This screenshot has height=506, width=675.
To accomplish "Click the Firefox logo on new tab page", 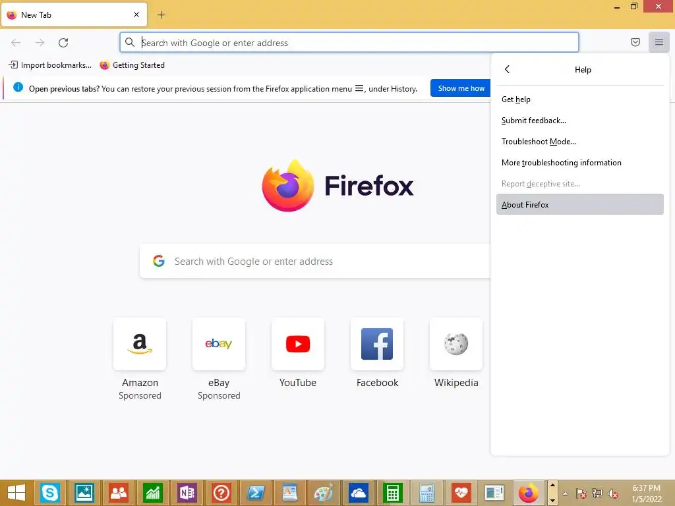I will click(x=338, y=185).
